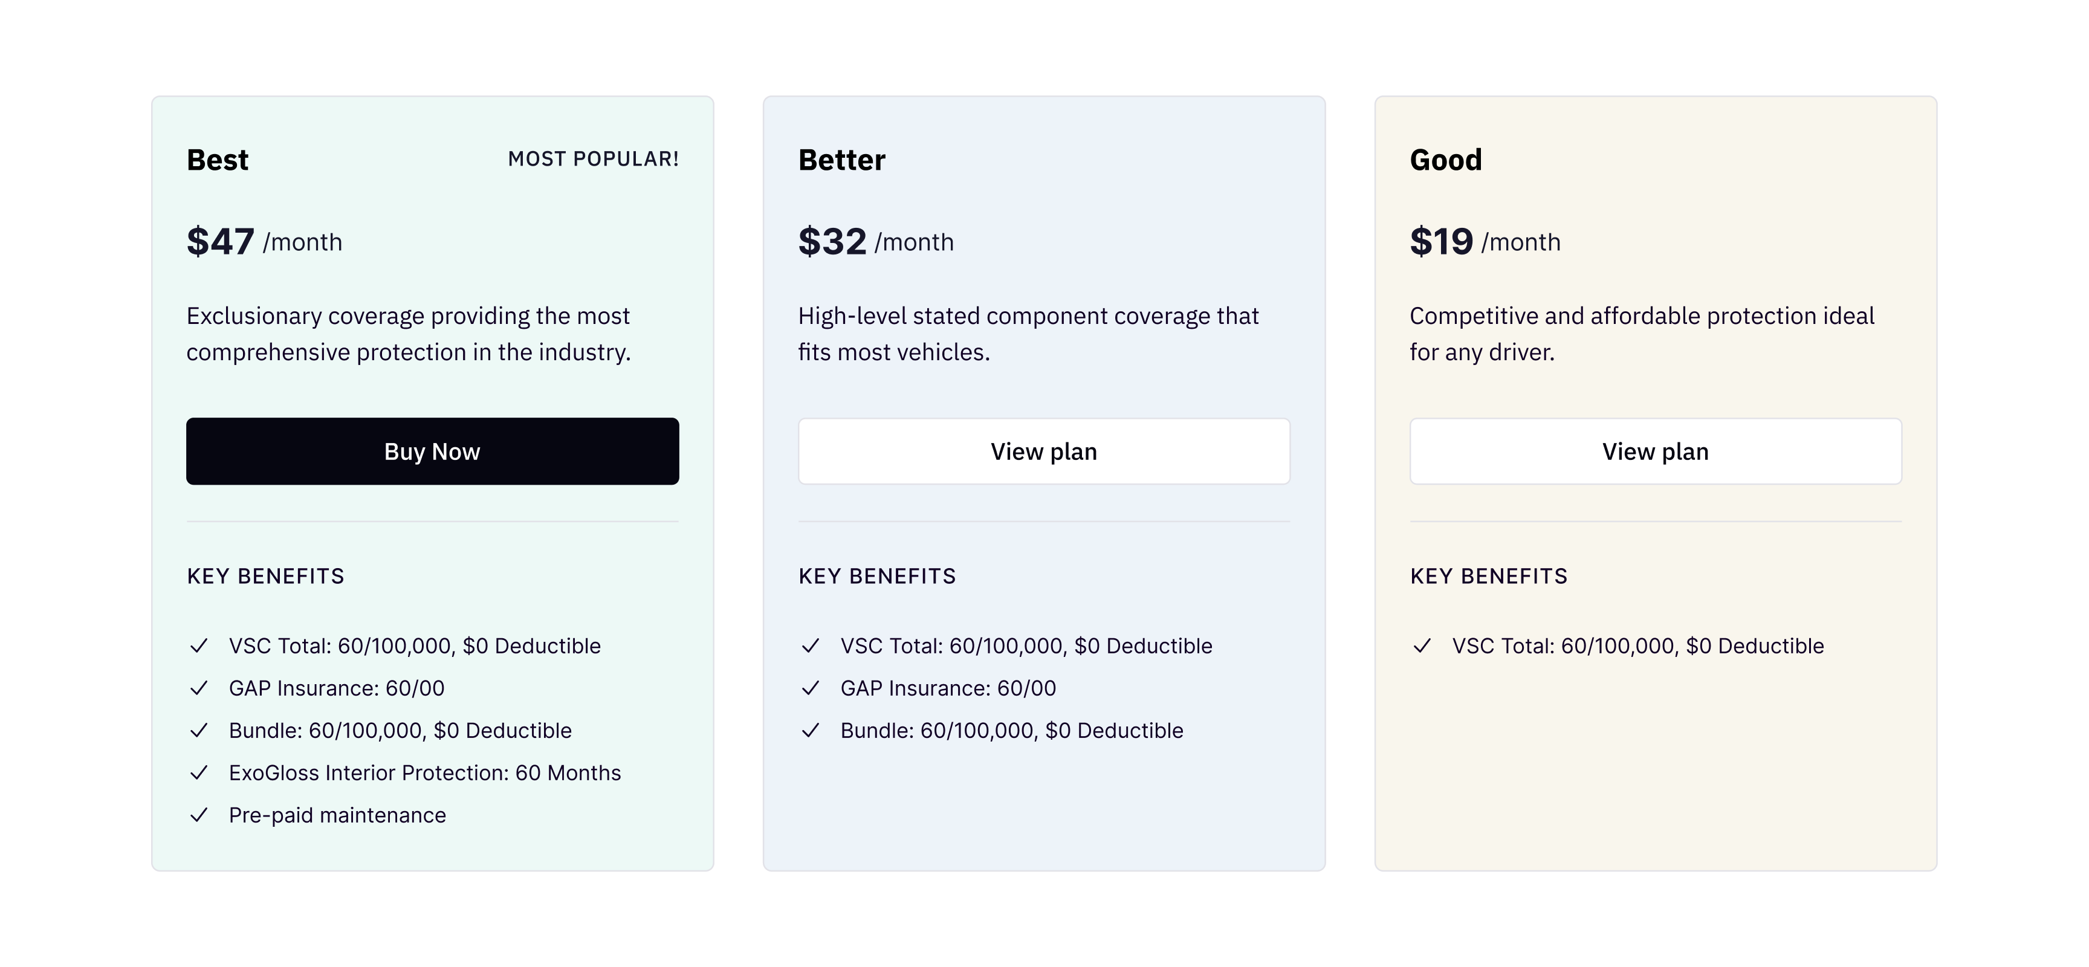Click checkmark beside Better plan Bundle benefit
Viewport: 2089px width, 967px height.
coord(810,730)
